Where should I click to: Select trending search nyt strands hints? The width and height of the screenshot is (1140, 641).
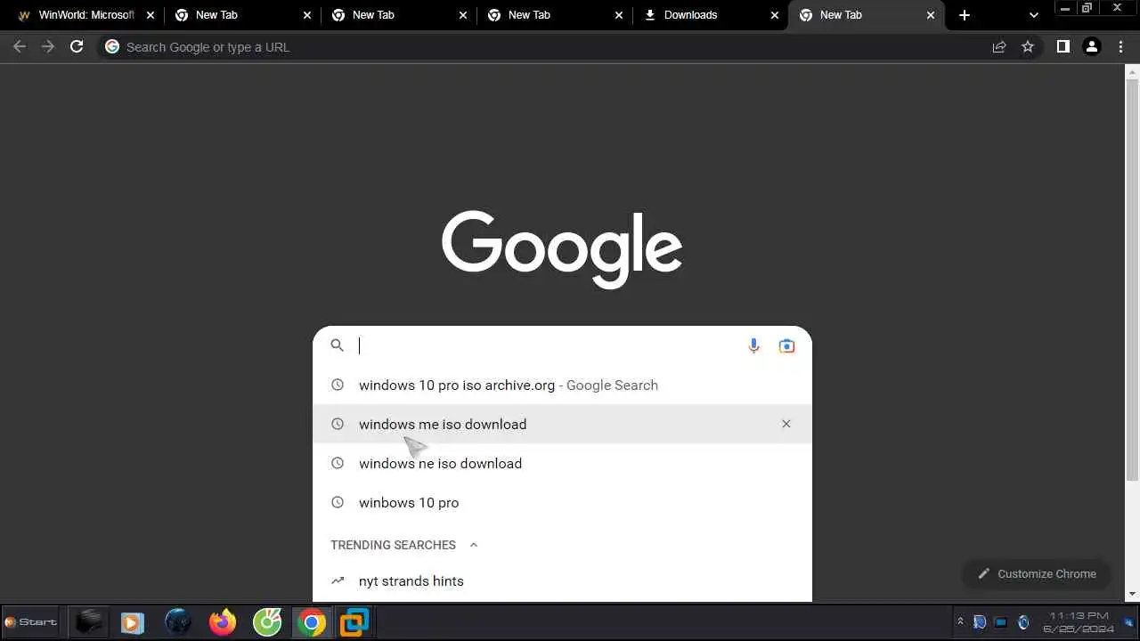point(562,580)
